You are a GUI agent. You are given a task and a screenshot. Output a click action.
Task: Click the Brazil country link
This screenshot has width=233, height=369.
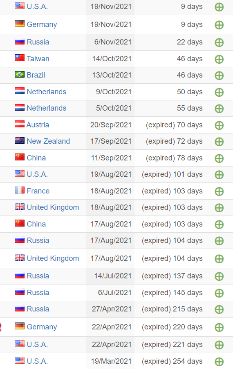pos(36,75)
